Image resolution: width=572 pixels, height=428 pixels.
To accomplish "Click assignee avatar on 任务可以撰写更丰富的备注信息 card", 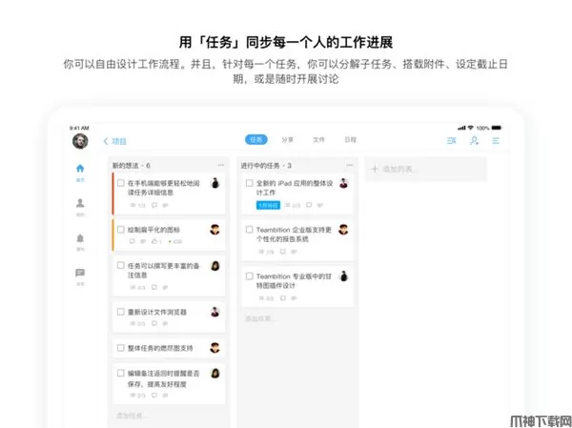I will click(x=215, y=266).
